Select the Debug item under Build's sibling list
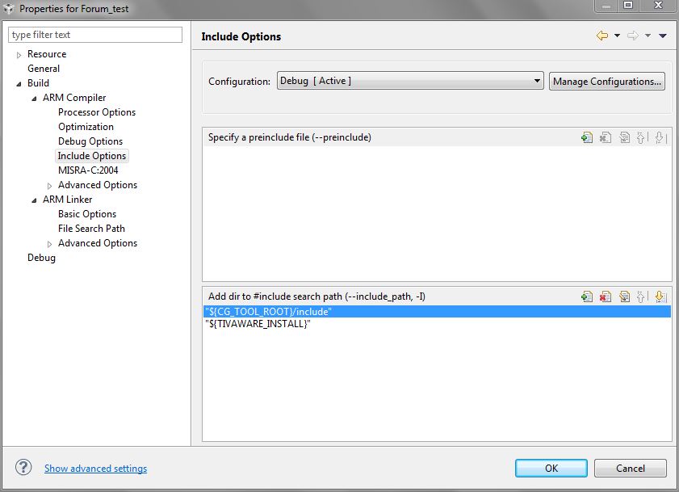Image resolution: width=679 pixels, height=492 pixels. [x=41, y=258]
